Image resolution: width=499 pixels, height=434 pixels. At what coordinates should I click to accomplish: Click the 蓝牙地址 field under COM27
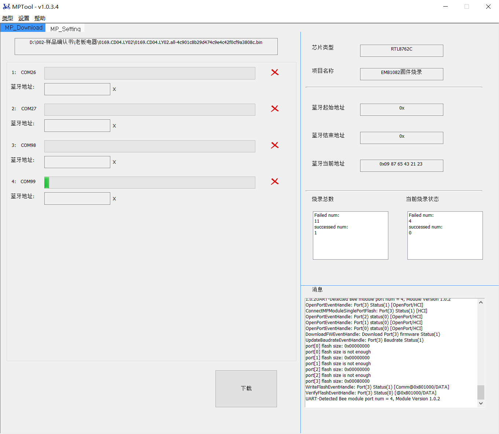77,126
